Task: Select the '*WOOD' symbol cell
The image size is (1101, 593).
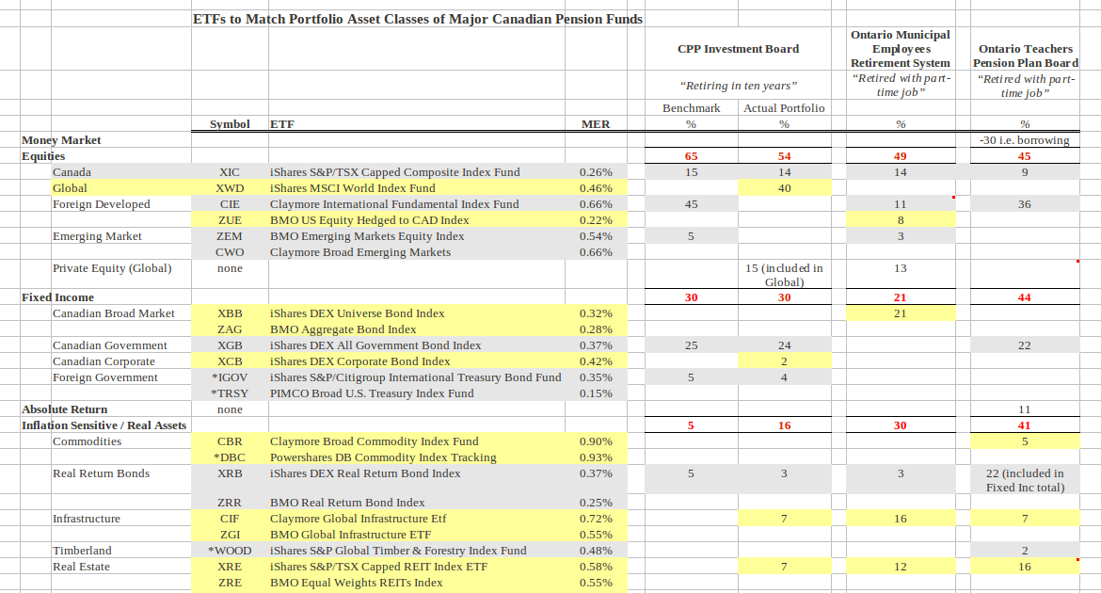Action: 230,551
